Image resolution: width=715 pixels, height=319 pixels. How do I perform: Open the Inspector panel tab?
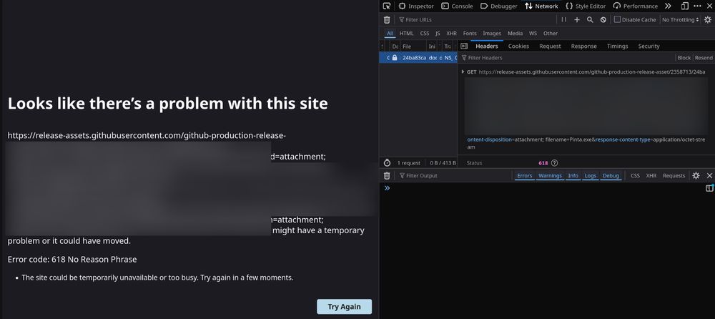(x=416, y=6)
